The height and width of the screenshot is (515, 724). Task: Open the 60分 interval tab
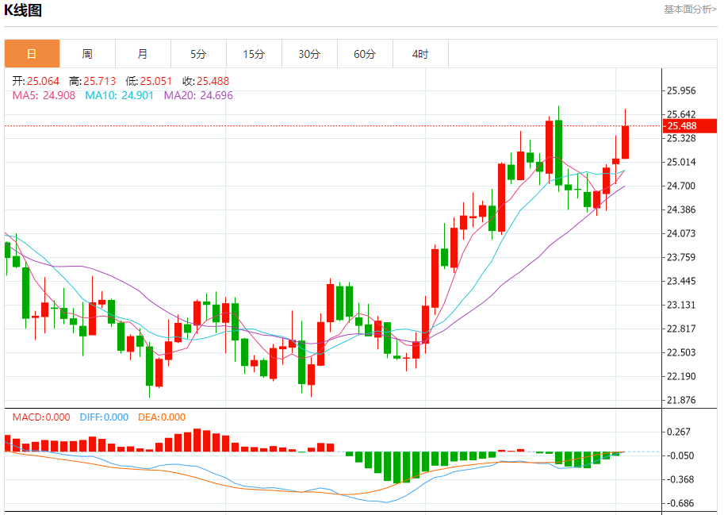364,54
